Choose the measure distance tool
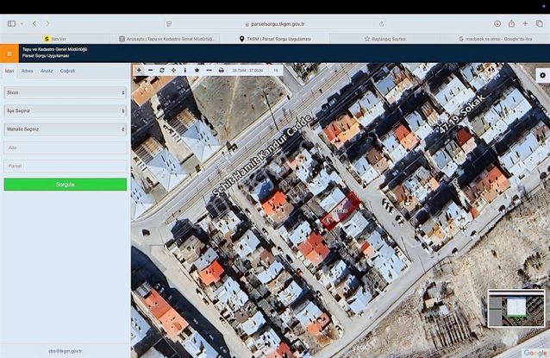Viewport: 550px width, 358px height. coord(209,69)
